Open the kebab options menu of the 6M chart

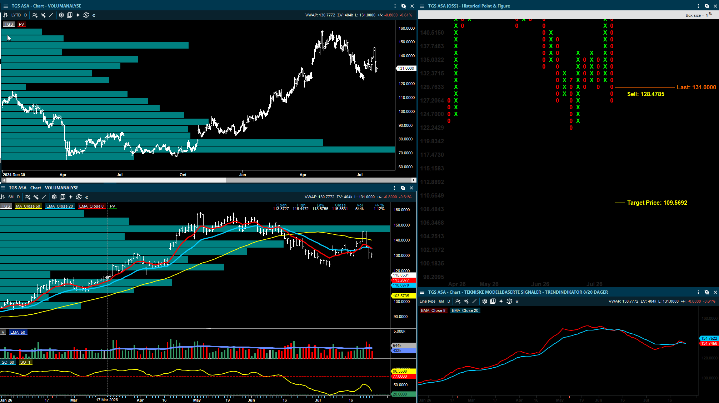pyautogui.click(x=394, y=188)
